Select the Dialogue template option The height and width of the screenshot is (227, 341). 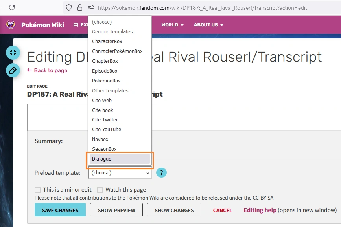[120, 159]
